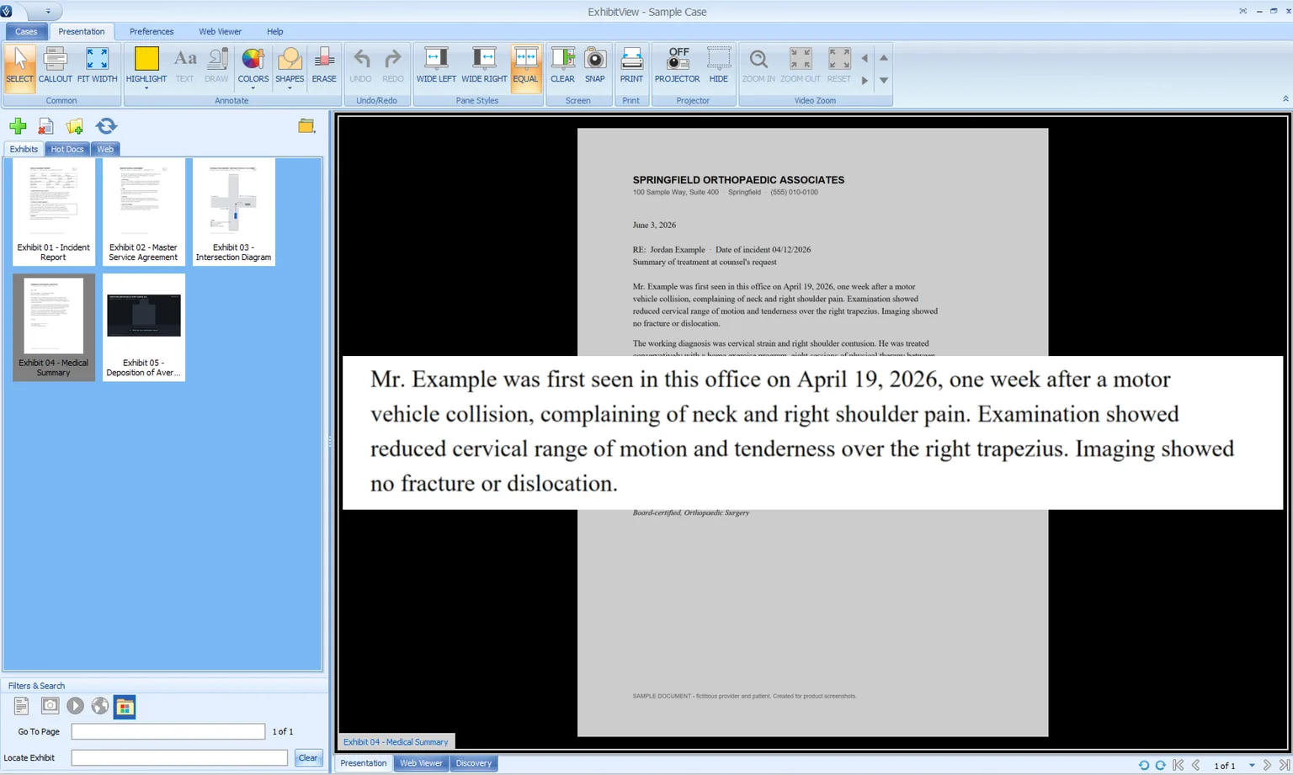Open the yellow folder dropdown

click(306, 126)
